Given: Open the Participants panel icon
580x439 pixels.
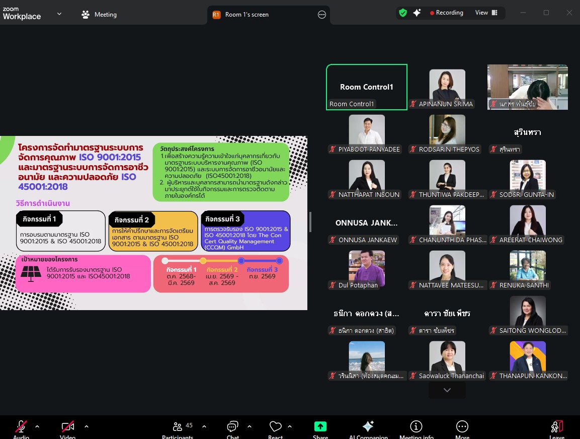Looking at the screenshot, I should [178, 427].
